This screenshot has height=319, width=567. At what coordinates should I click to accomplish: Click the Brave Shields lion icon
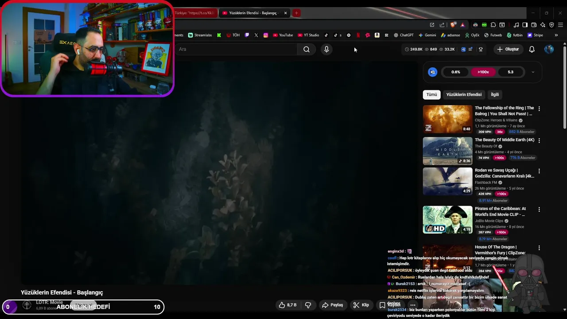452,25
